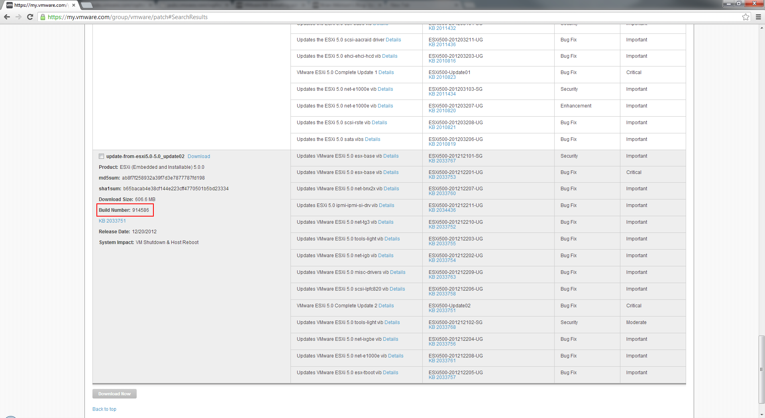This screenshot has height=418, width=765.
Task: Open KB 2010823 knowledge base article
Action: pos(442,77)
